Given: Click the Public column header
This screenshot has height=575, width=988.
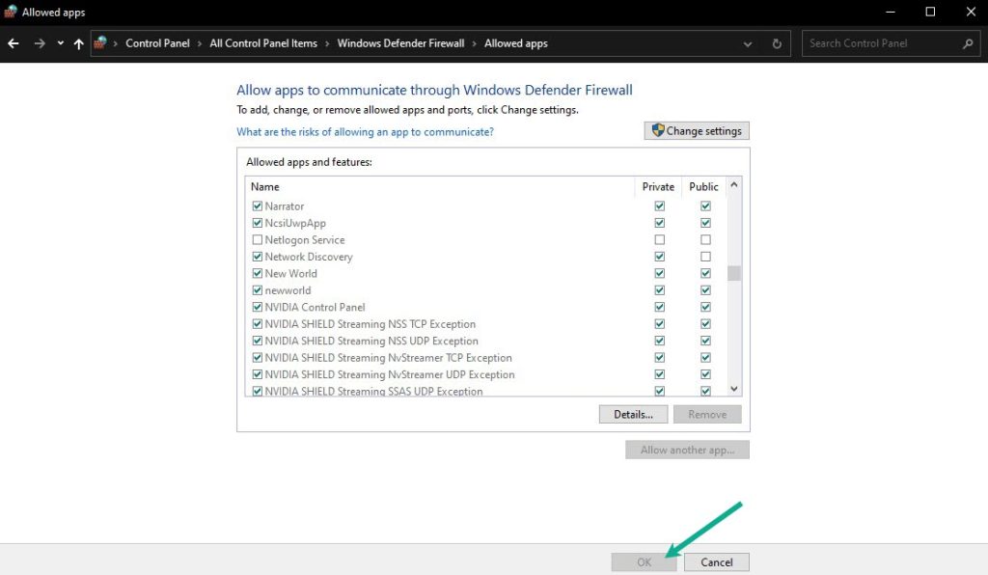Looking at the screenshot, I should tap(703, 186).
